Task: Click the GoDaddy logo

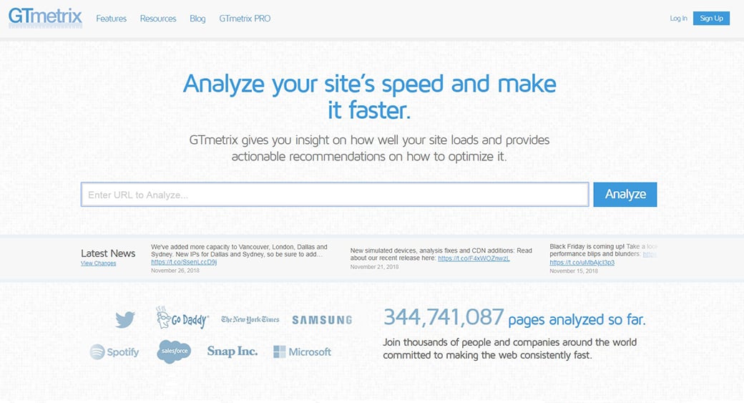Action: (182, 319)
